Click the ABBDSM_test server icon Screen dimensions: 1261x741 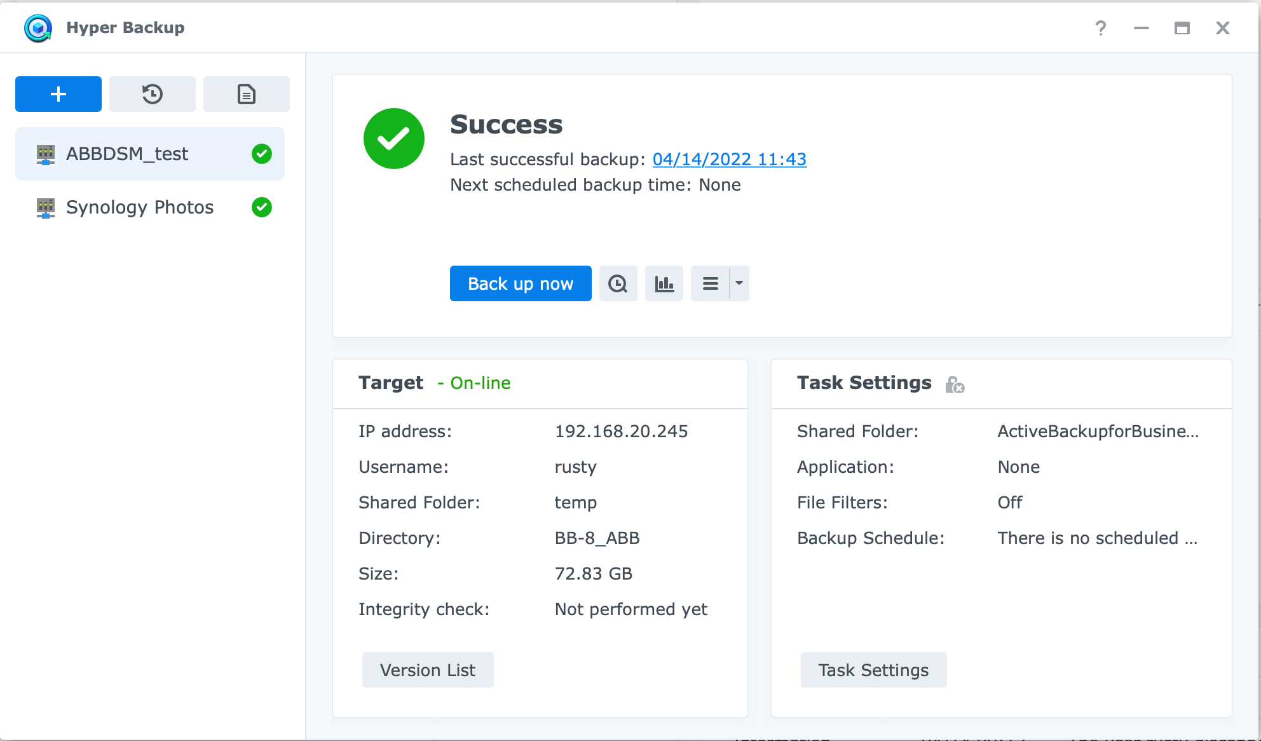point(46,154)
